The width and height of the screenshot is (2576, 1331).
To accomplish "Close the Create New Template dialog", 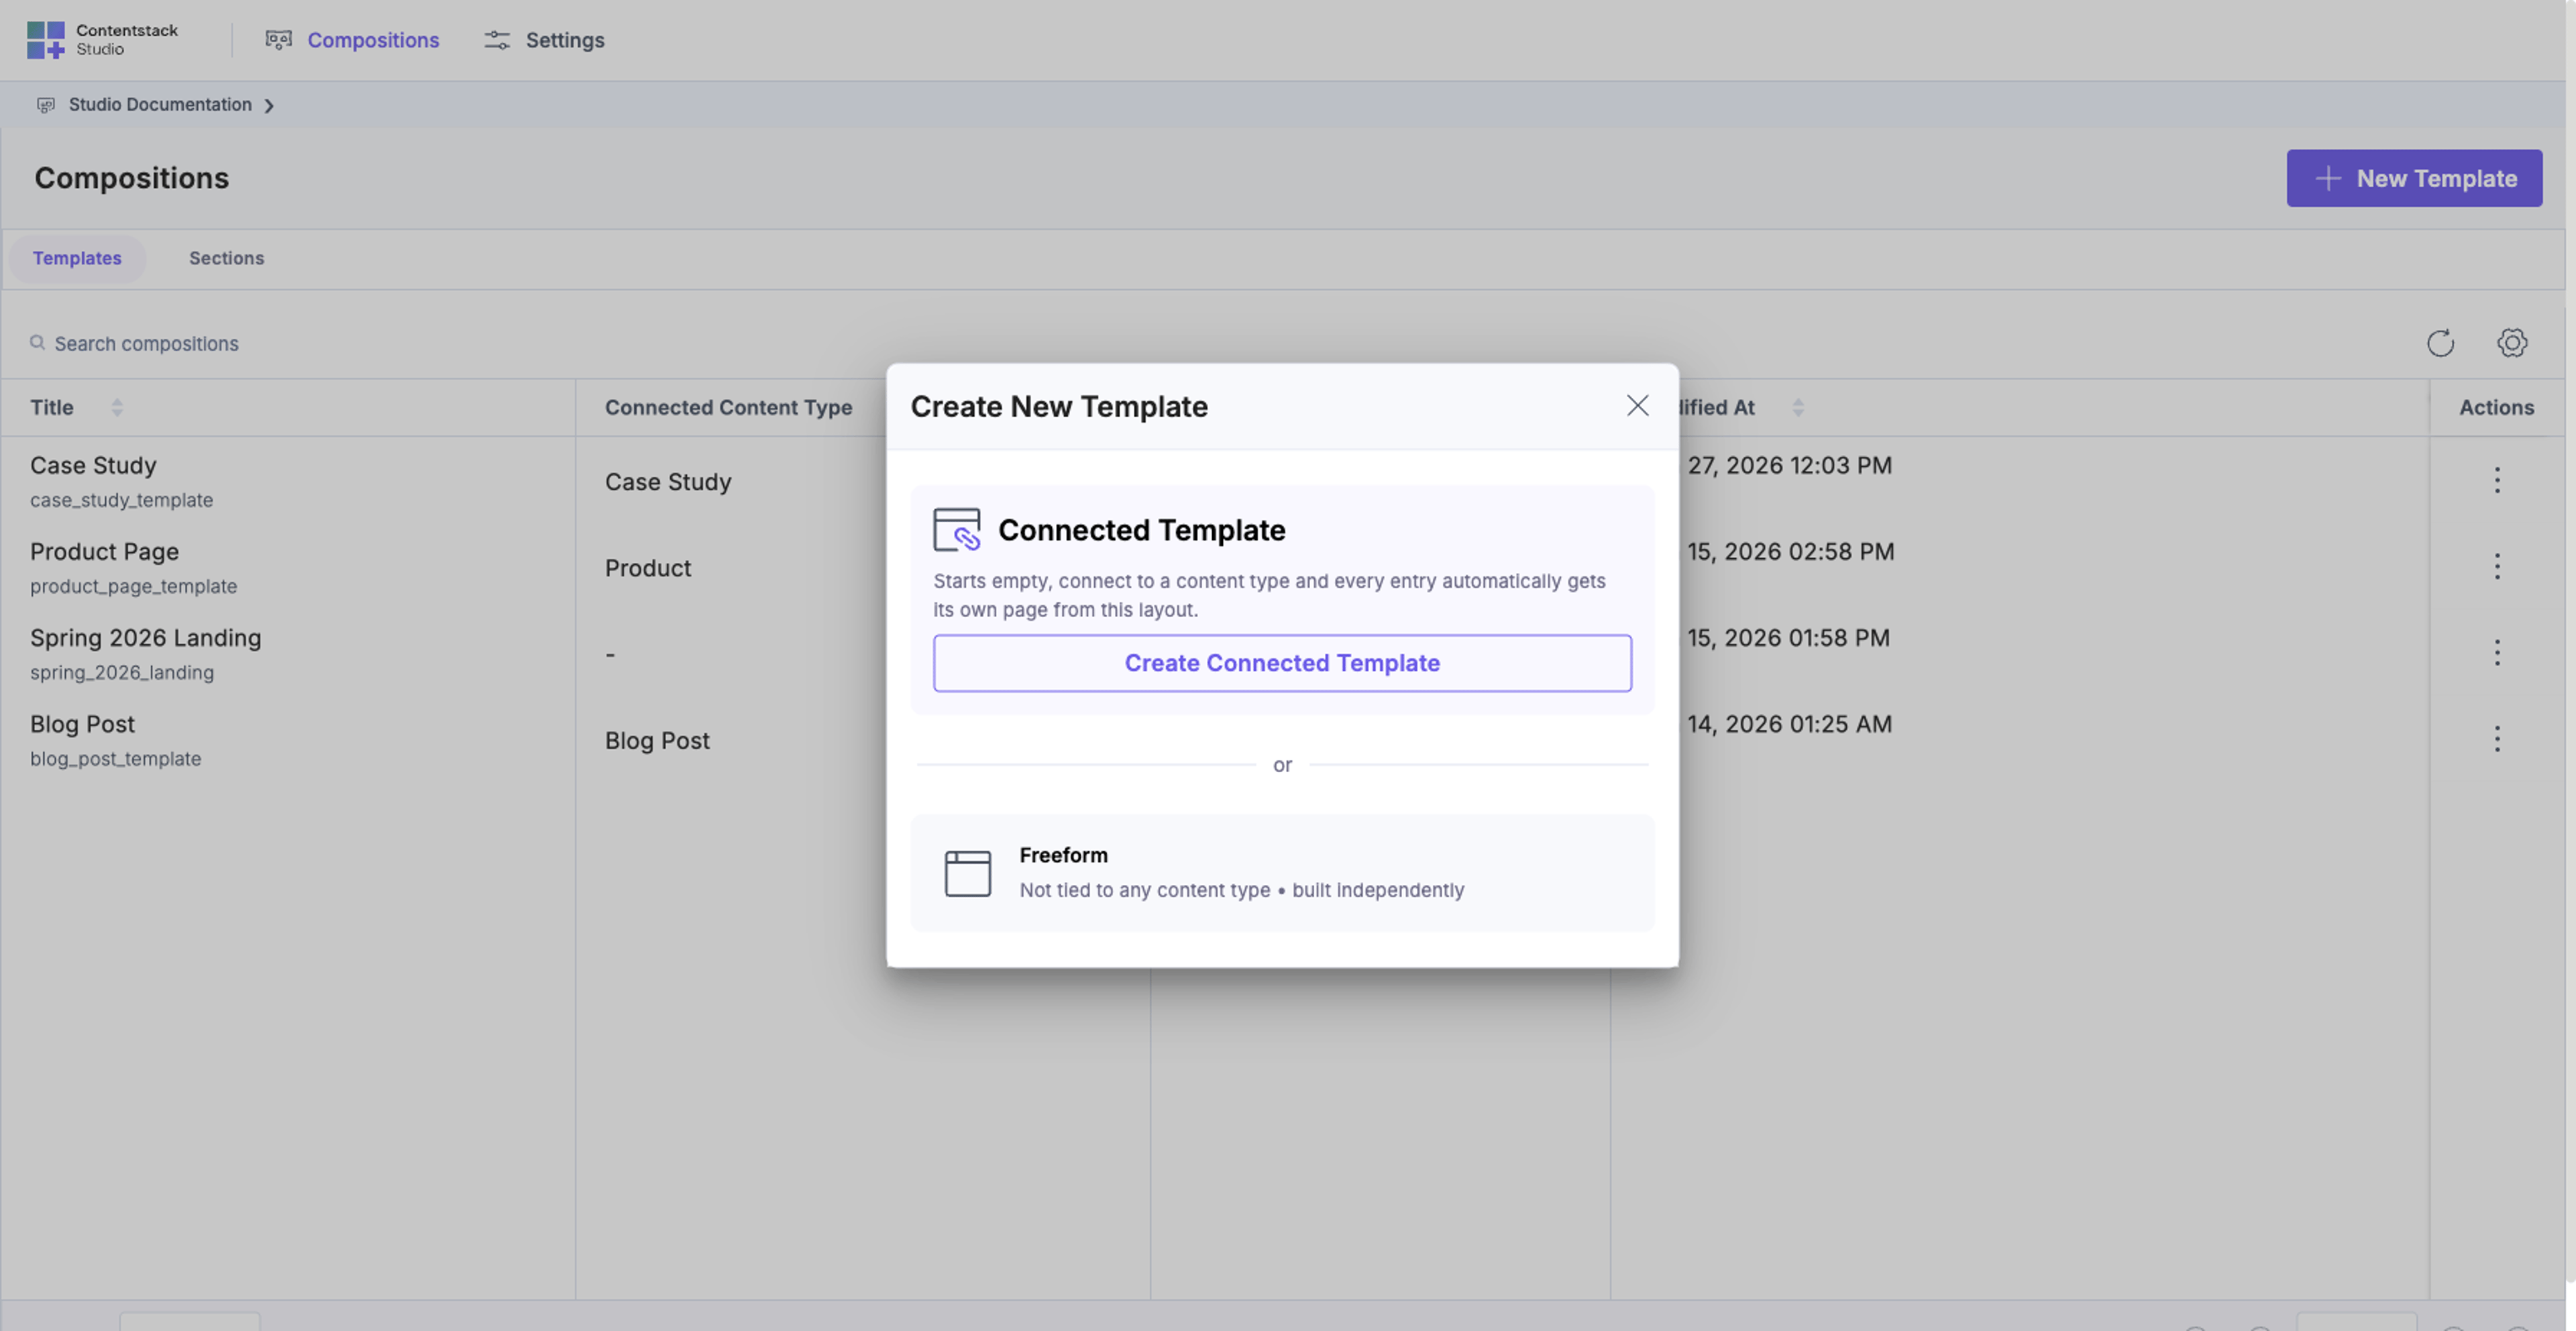I will [1637, 405].
